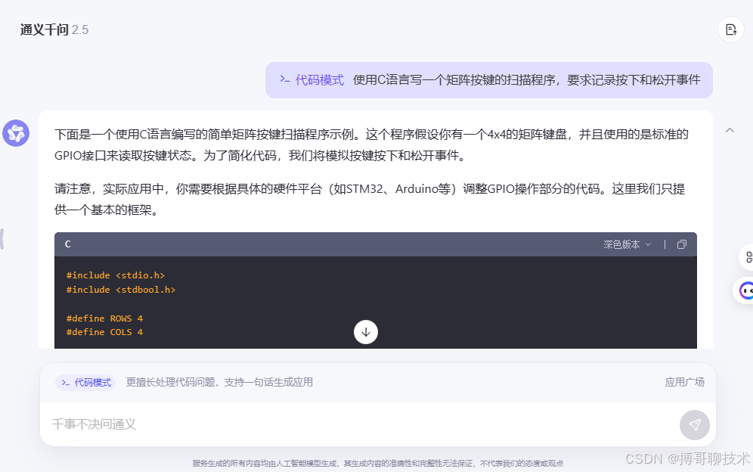Click the send message button
753x472 pixels.
pos(695,425)
